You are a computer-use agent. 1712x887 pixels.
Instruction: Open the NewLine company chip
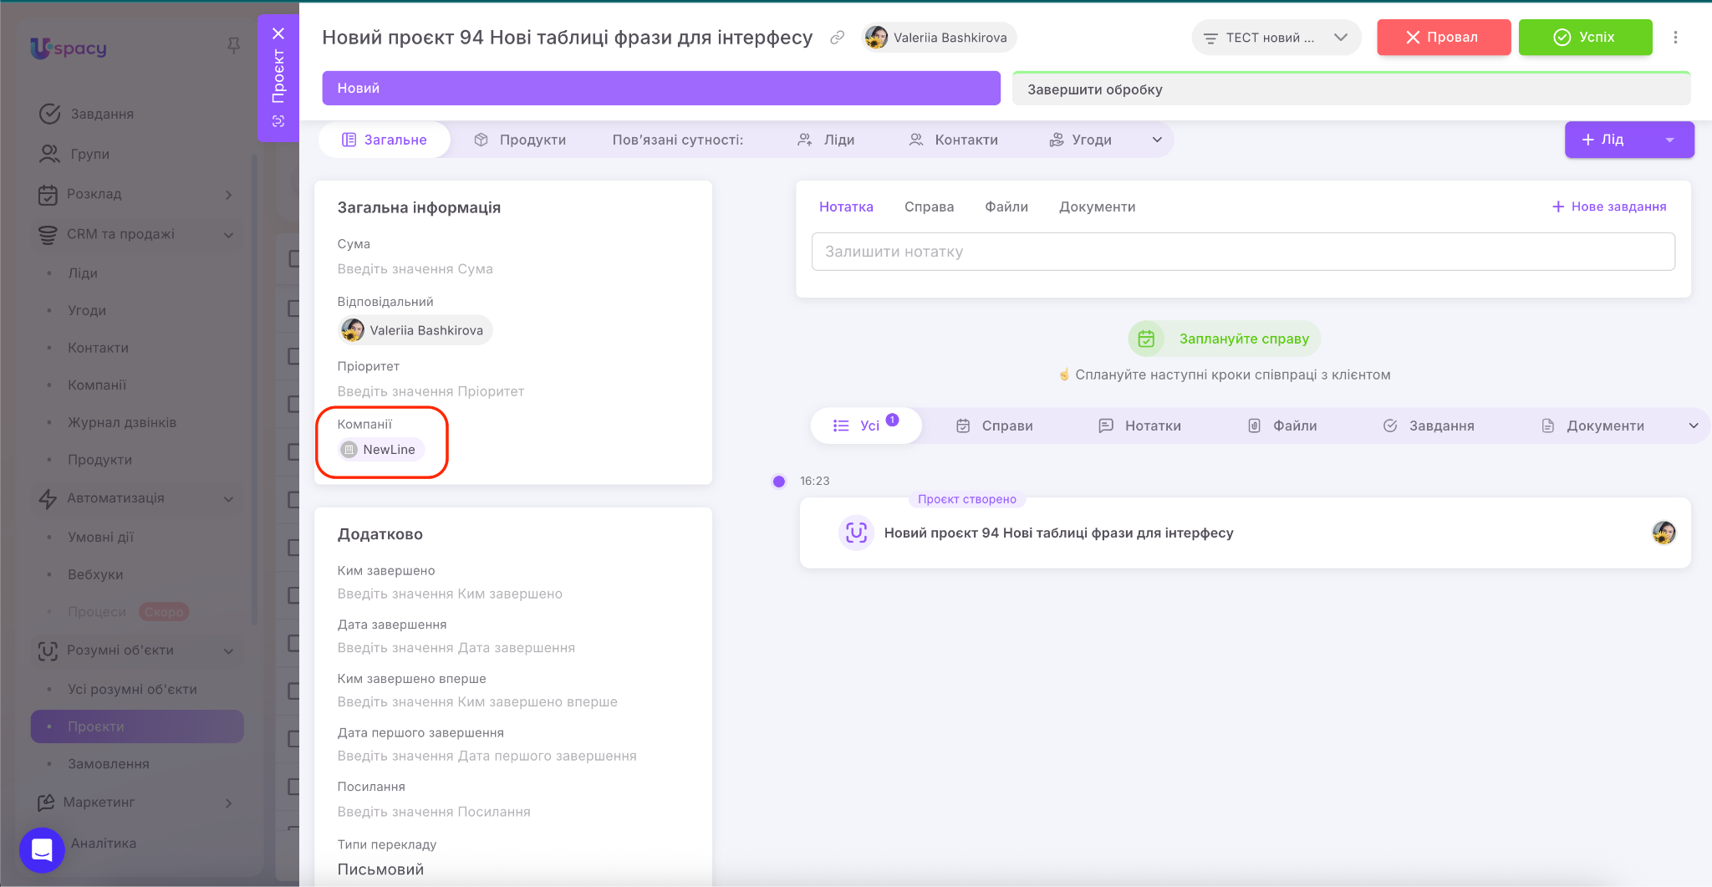pos(382,450)
